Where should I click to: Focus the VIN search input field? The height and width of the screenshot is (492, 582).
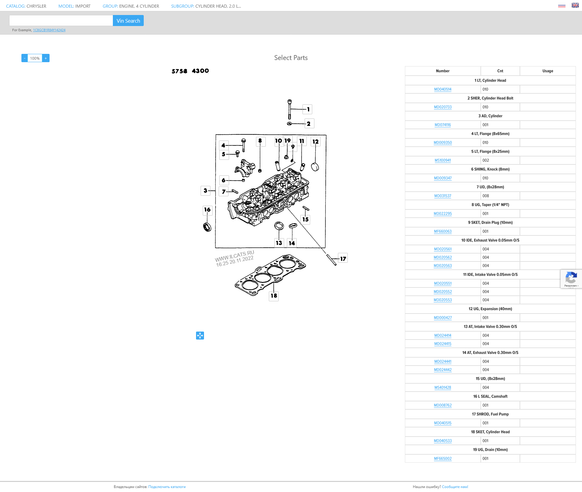click(61, 21)
